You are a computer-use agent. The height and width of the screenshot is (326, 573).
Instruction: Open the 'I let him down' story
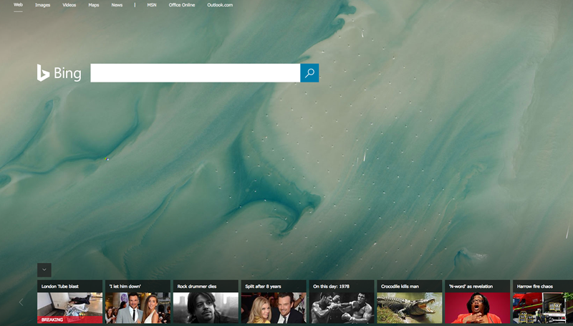[x=138, y=302]
